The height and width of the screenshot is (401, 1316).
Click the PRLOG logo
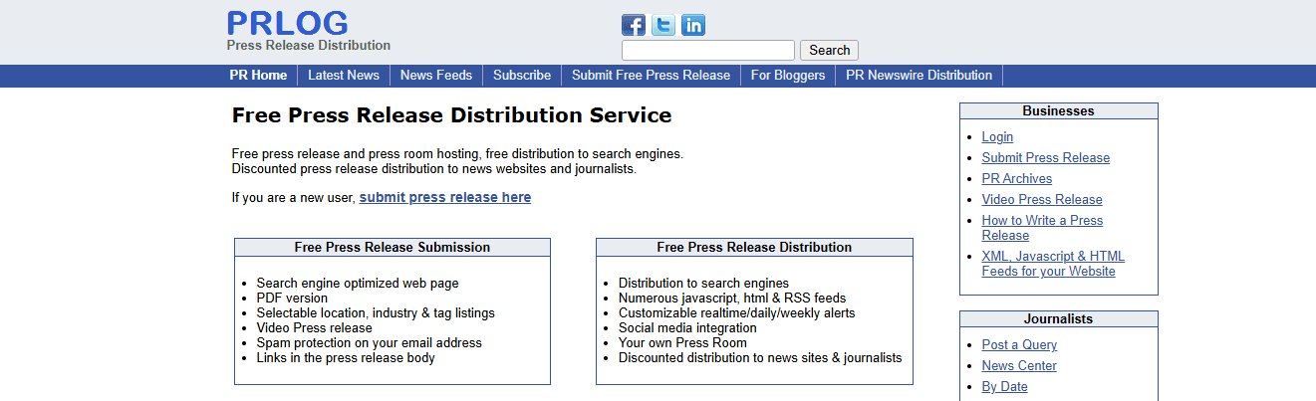pos(287,23)
